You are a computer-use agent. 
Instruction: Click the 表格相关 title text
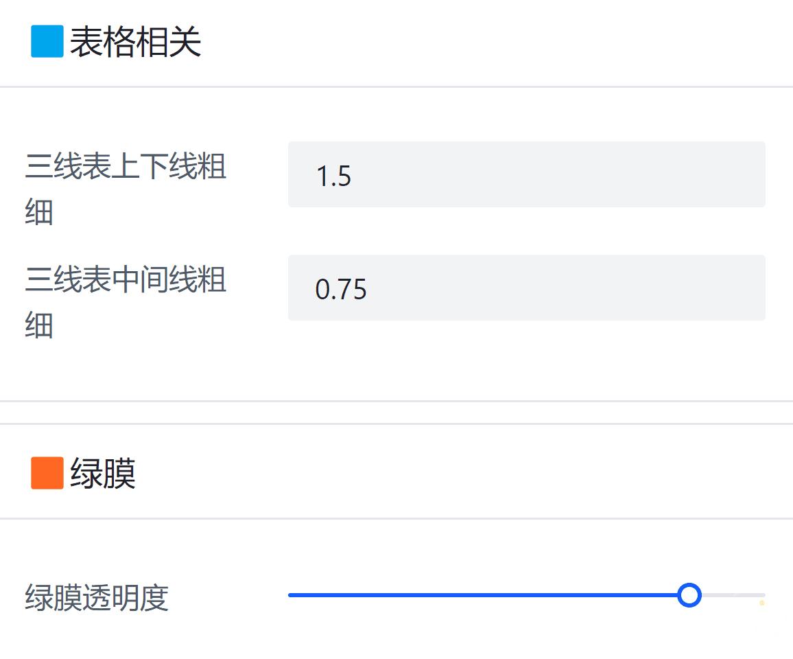135,43
